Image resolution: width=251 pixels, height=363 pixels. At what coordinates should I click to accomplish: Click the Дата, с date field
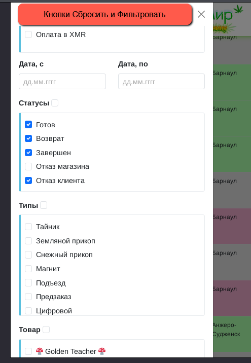coord(62,82)
